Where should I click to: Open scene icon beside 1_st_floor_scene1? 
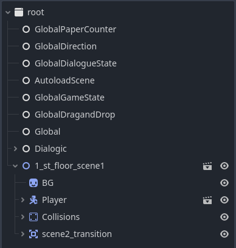(207, 166)
